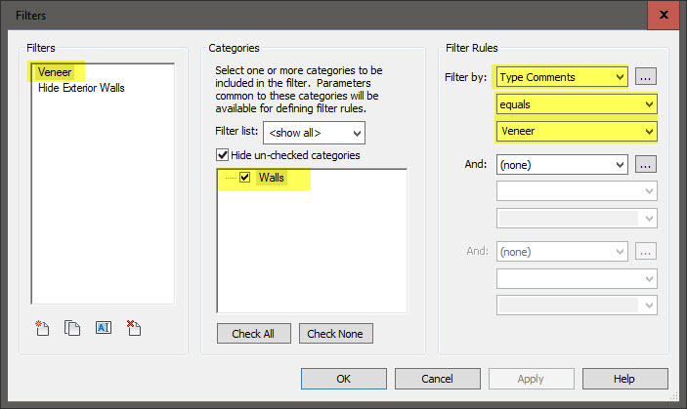Click ellipsis button next to And (none)
The width and height of the screenshot is (687, 409).
(645, 165)
